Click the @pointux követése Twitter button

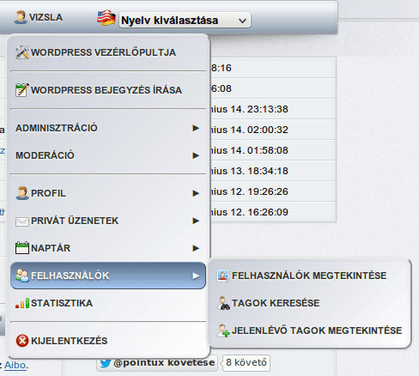(x=157, y=363)
